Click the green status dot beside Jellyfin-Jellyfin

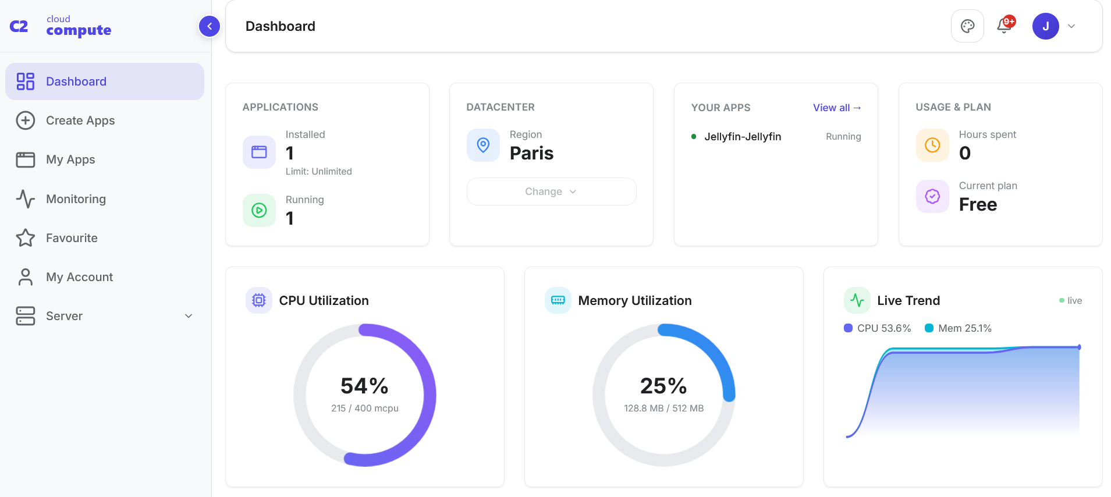[694, 137]
